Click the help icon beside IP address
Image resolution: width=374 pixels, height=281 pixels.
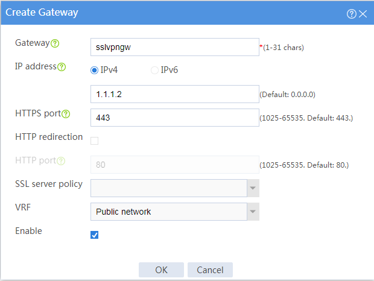[x=62, y=67]
